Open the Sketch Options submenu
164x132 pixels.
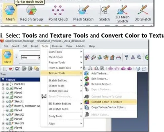(x=62, y=91)
